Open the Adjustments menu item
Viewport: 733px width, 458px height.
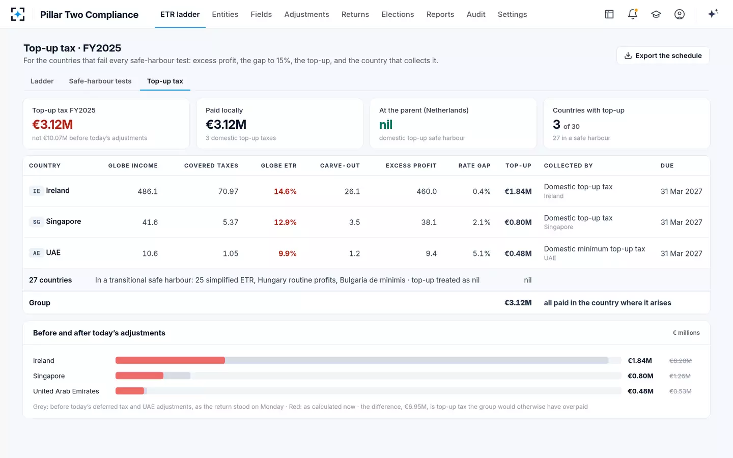[306, 14]
